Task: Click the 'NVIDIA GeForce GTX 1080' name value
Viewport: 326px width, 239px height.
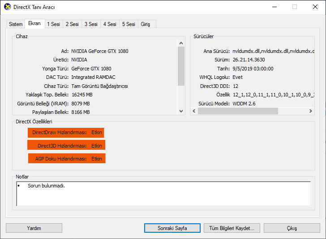Action: (x=100, y=51)
